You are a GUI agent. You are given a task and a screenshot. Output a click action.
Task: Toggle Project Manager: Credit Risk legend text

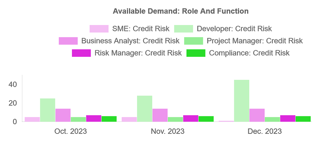click(x=255, y=41)
